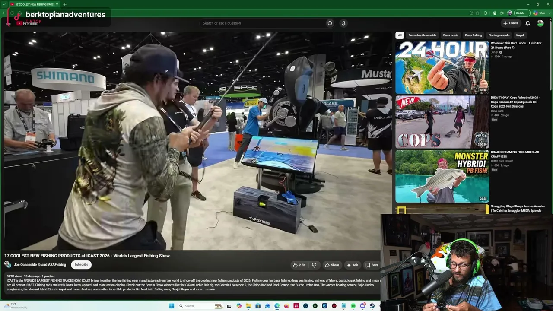Screen dimensions: 553x311
Task: Open the Copilot Chat sidebar
Action: [540, 13]
